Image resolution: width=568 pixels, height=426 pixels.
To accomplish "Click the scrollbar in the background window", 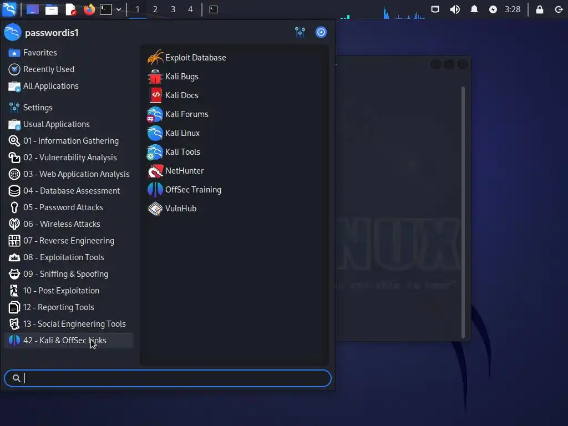I will [463, 212].
